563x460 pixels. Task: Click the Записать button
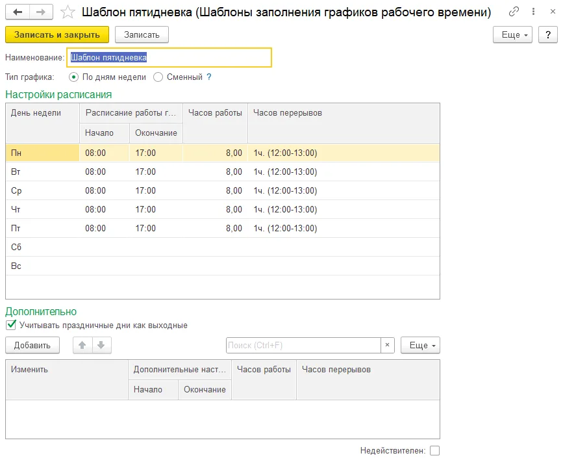[142, 35]
